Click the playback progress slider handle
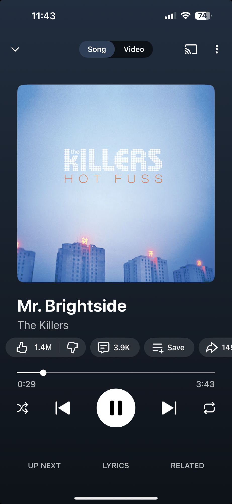Image resolution: width=232 pixels, height=504 pixels. [43, 372]
